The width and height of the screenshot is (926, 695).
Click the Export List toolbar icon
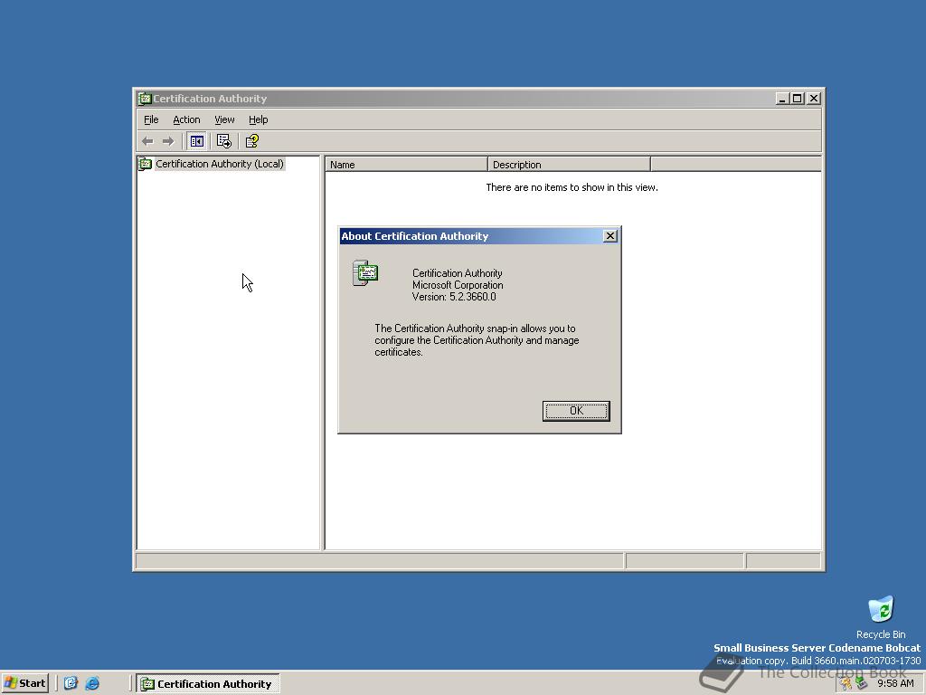(x=224, y=141)
